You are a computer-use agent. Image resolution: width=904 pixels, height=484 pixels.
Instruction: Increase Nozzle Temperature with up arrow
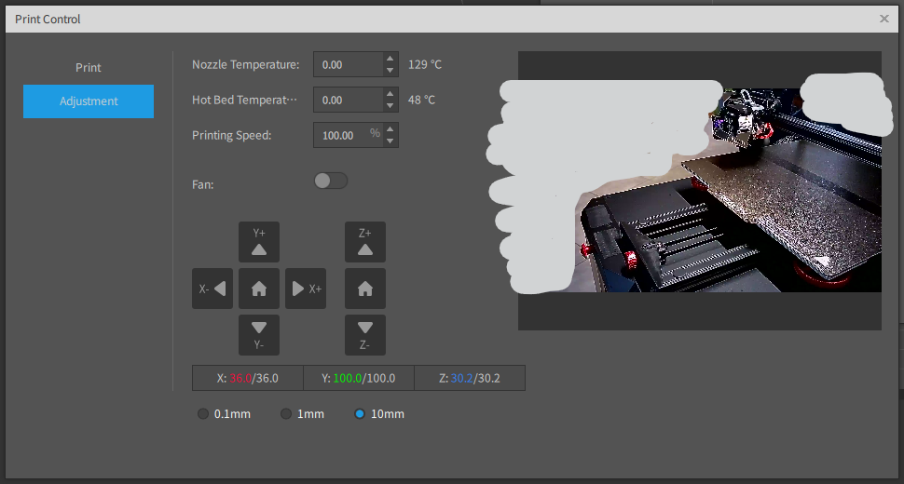pyautogui.click(x=390, y=59)
